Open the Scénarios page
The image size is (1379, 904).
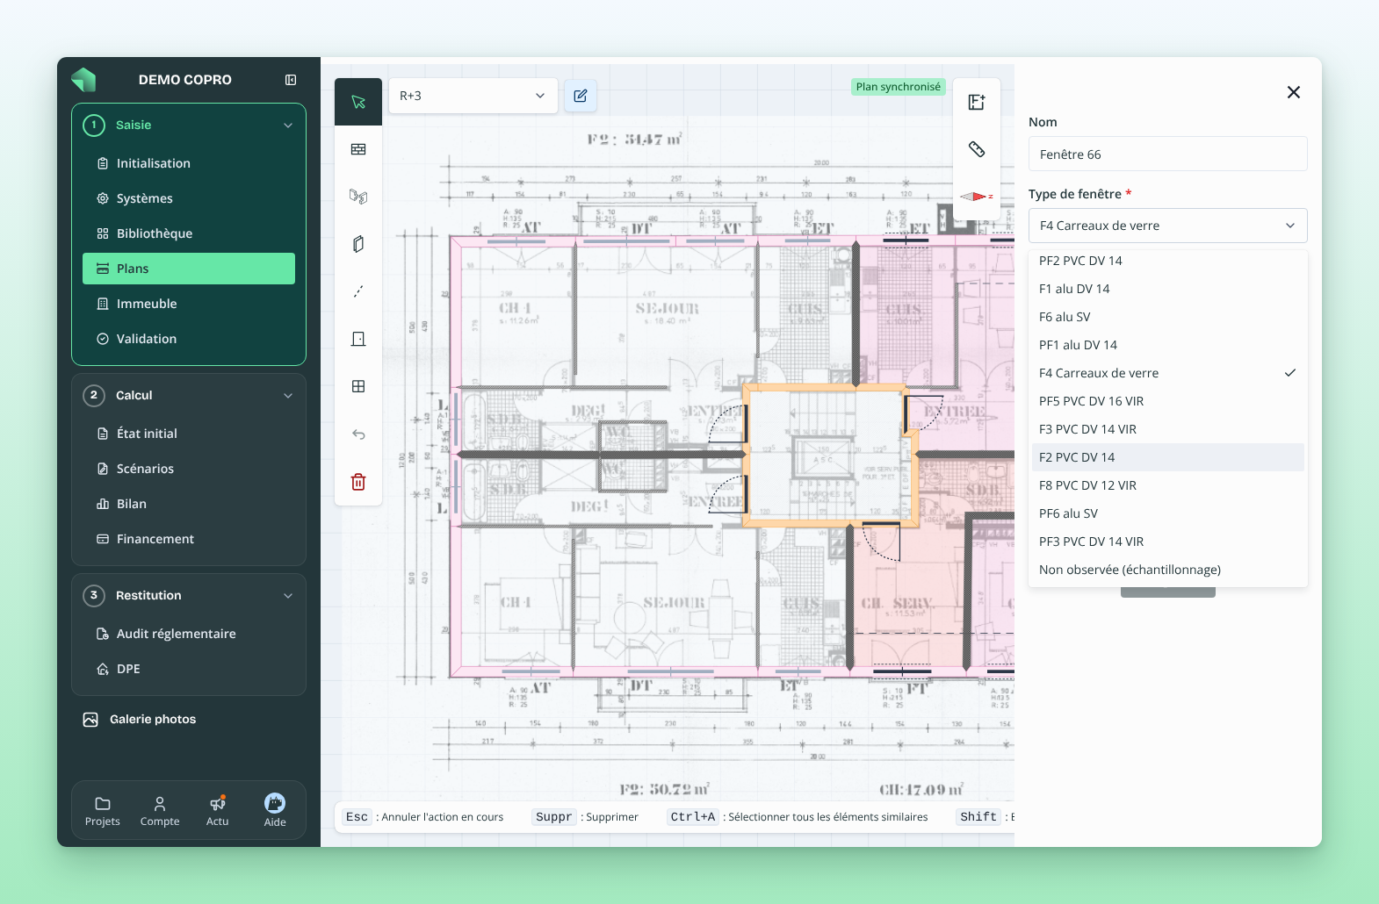click(x=189, y=469)
